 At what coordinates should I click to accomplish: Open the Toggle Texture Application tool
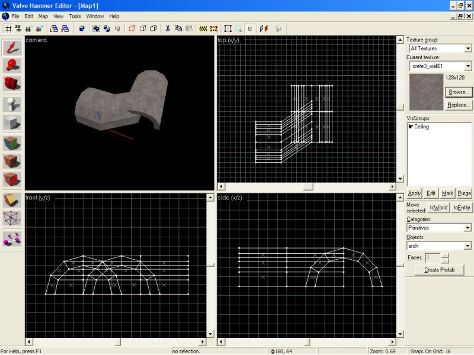click(12, 143)
